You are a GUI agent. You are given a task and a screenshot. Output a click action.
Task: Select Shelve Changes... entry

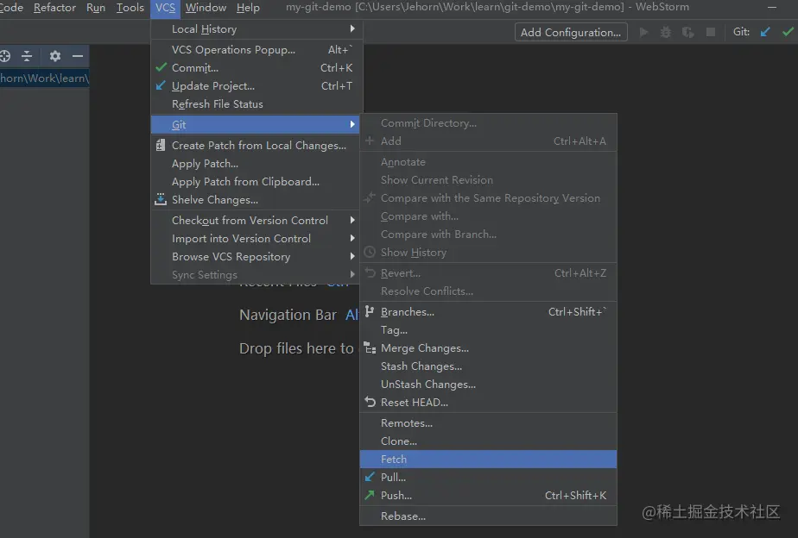(x=256, y=200)
